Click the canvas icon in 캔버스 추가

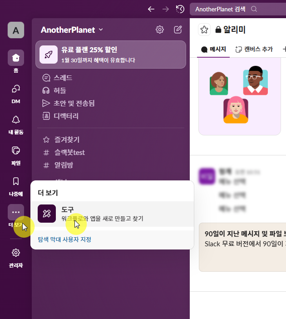tap(239, 49)
